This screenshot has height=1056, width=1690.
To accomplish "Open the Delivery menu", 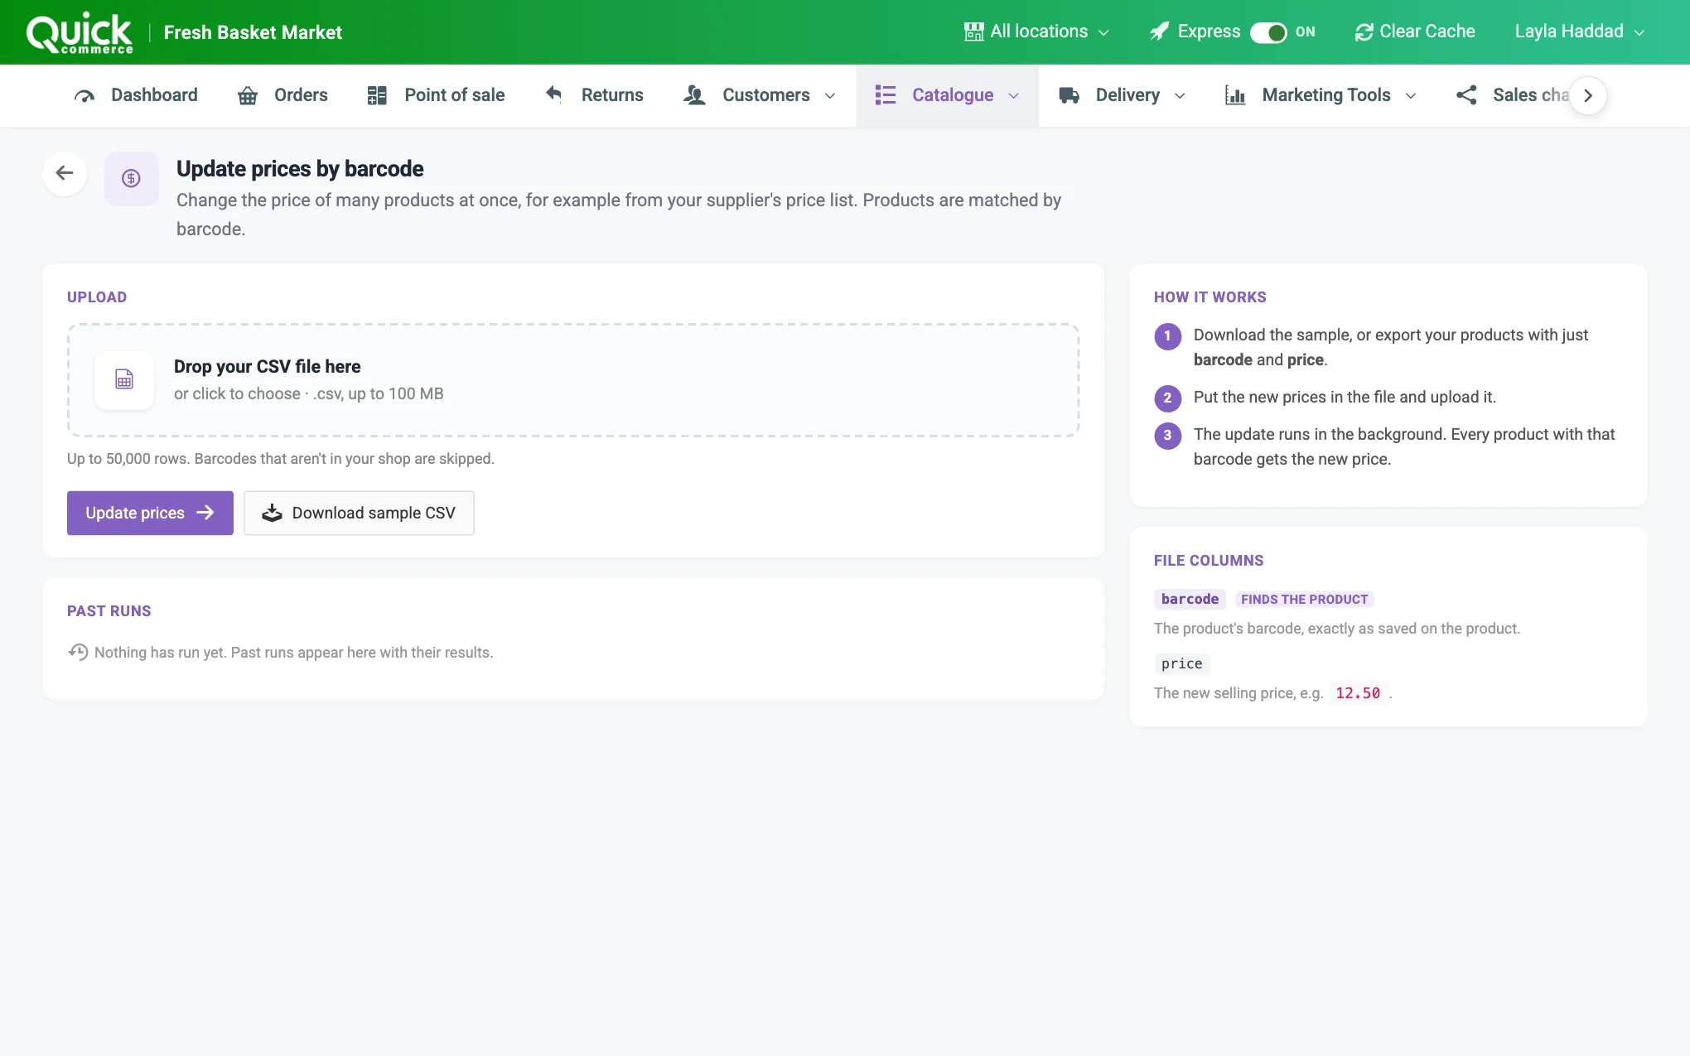I will pyautogui.click(x=1122, y=95).
